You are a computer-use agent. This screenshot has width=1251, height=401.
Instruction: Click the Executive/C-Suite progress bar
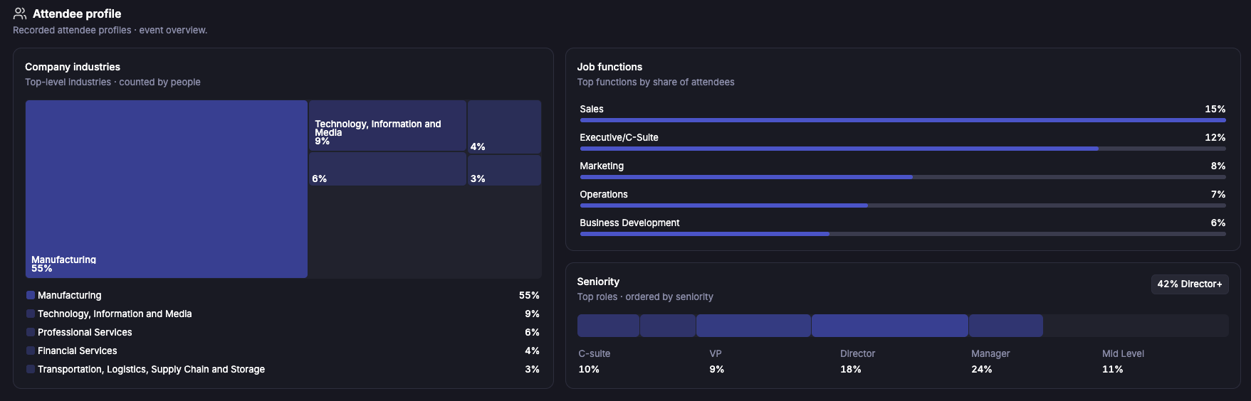[x=903, y=149]
